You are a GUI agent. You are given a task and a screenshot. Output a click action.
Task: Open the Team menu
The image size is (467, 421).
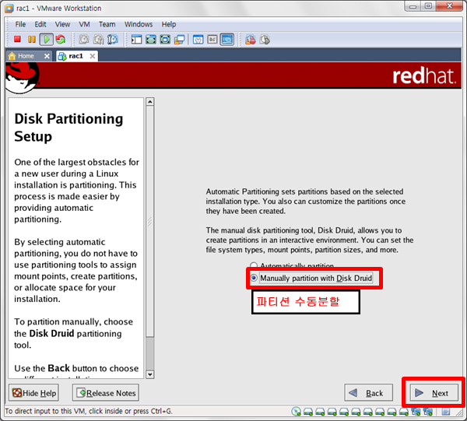(x=107, y=24)
